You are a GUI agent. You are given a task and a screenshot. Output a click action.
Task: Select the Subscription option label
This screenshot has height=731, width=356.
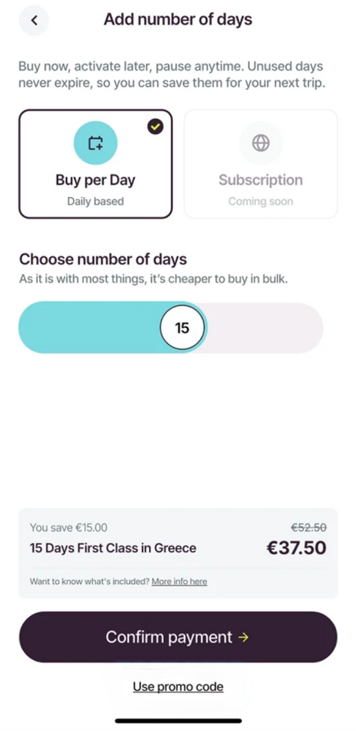pos(261,180)
